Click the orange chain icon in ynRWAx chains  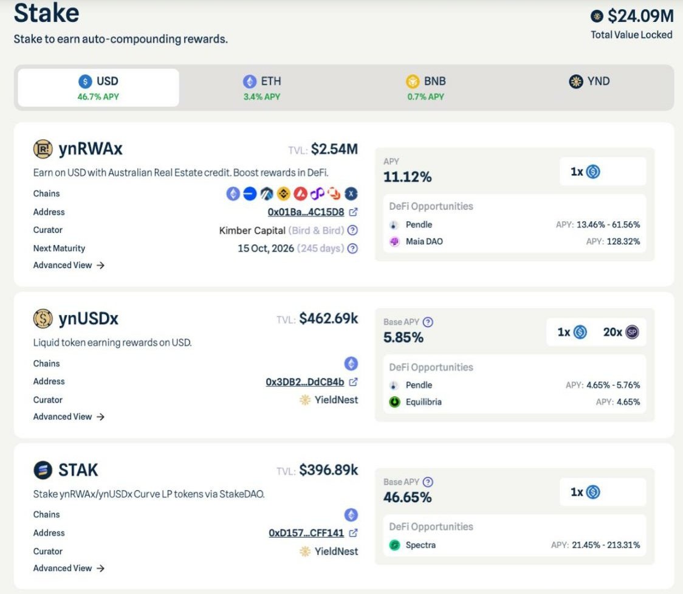tap(334, 193)
